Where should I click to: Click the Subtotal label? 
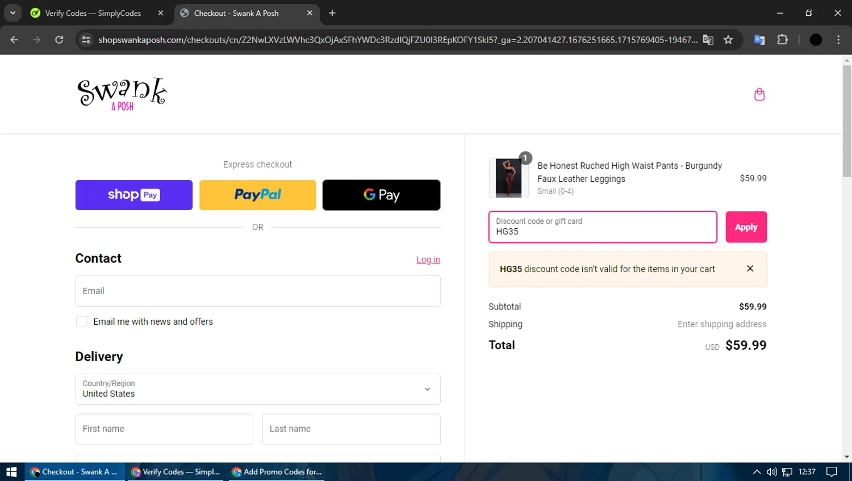click(504, 307)
